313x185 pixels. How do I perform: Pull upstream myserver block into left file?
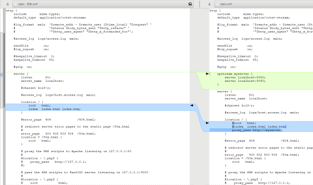[x=207, y=74]
